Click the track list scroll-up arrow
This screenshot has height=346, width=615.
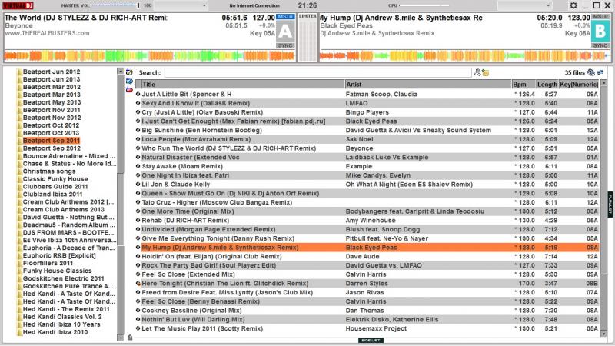tap(603, 83)
